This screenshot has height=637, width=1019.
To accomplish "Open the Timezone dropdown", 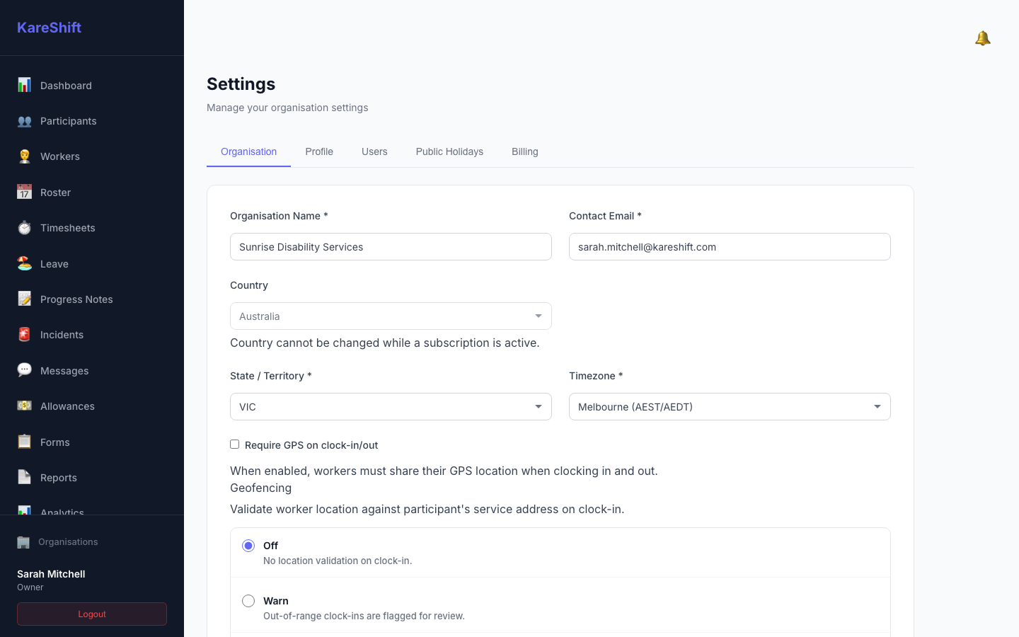I will 730,407.
